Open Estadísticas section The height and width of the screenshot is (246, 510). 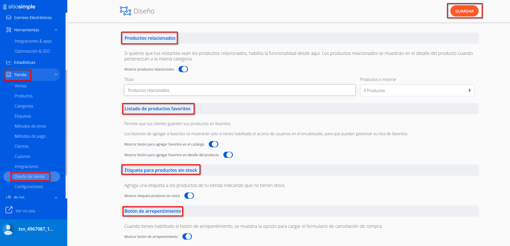(x=25, y=62)
